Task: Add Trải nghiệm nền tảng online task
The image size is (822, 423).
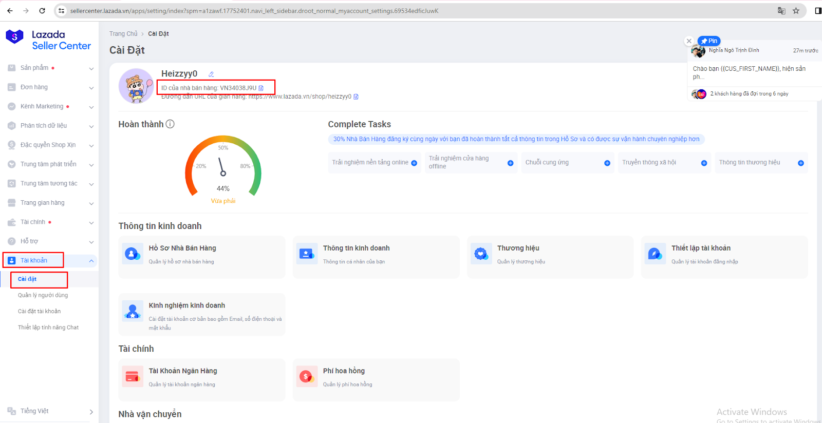Action: pyautogui.click(x=414, y=163)
